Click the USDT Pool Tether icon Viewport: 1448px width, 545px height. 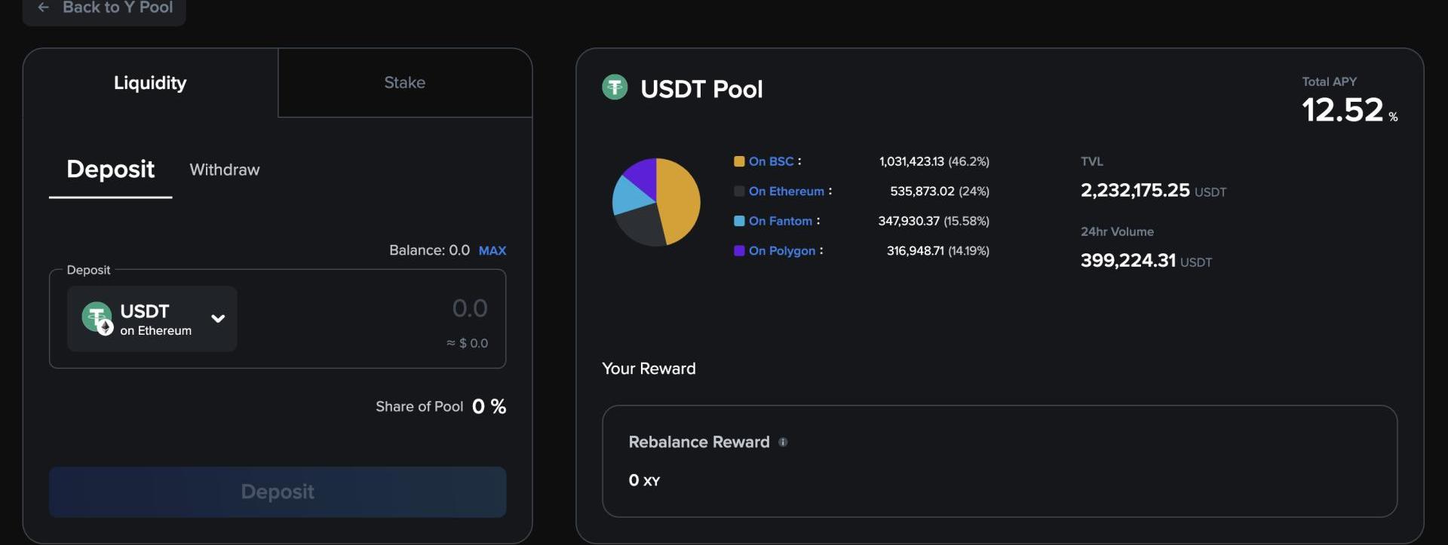pos(615,87)
